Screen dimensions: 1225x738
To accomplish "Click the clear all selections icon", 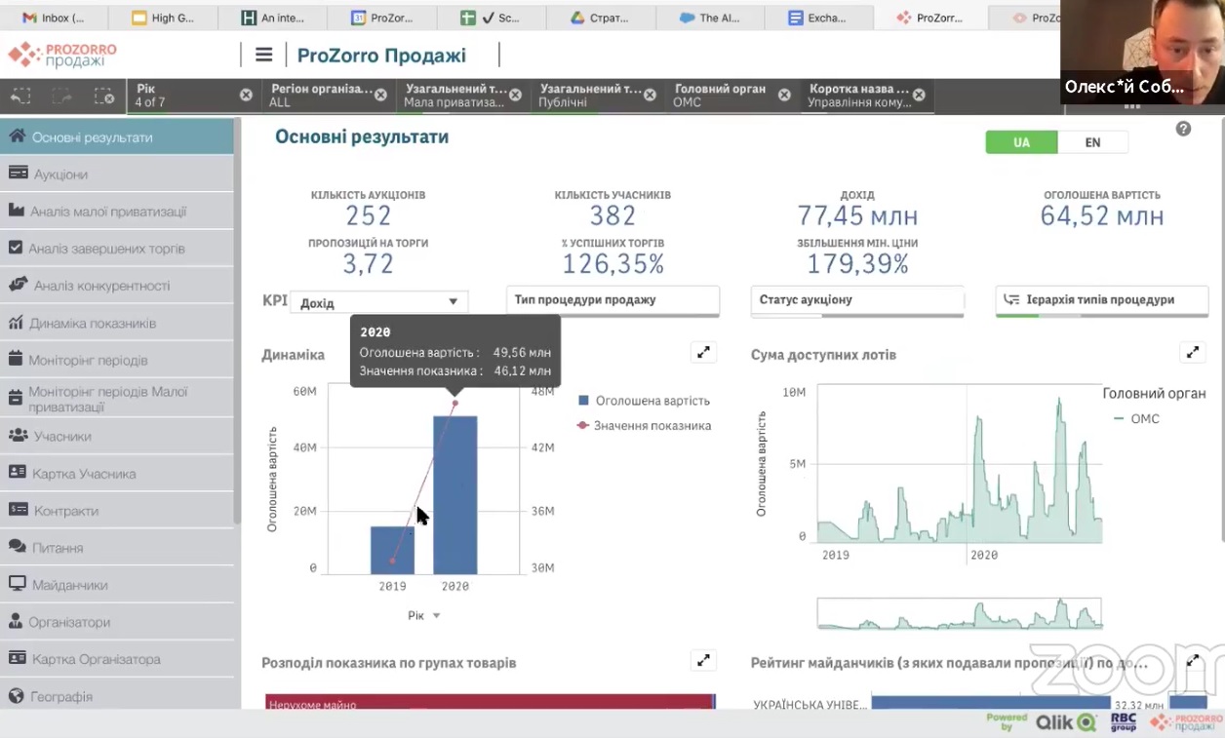I will tap(103, 96).
